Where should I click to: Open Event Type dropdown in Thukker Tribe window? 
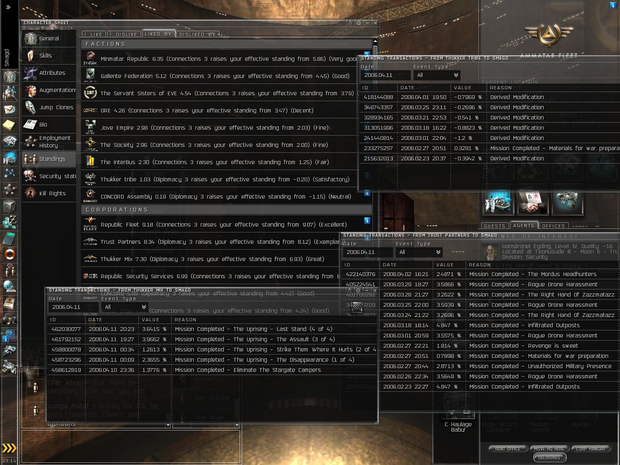[437, 75]
